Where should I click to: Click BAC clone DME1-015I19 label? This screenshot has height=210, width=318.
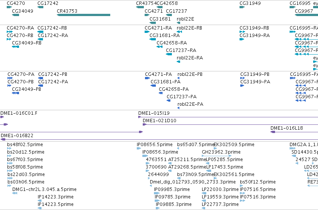154,113
